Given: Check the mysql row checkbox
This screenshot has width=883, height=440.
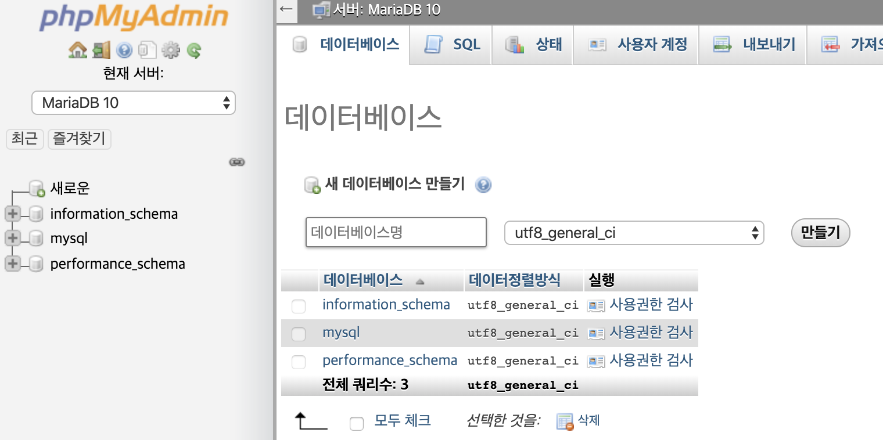Looking at the screenshot, I should 299,334.
